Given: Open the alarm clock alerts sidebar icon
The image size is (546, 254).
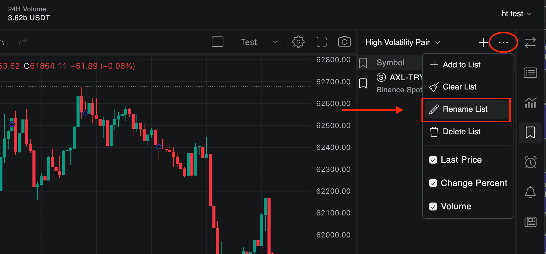Looking at the screenshot, I should pos(530,162).
